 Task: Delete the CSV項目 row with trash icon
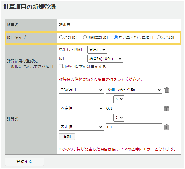[x=167, y=90]
